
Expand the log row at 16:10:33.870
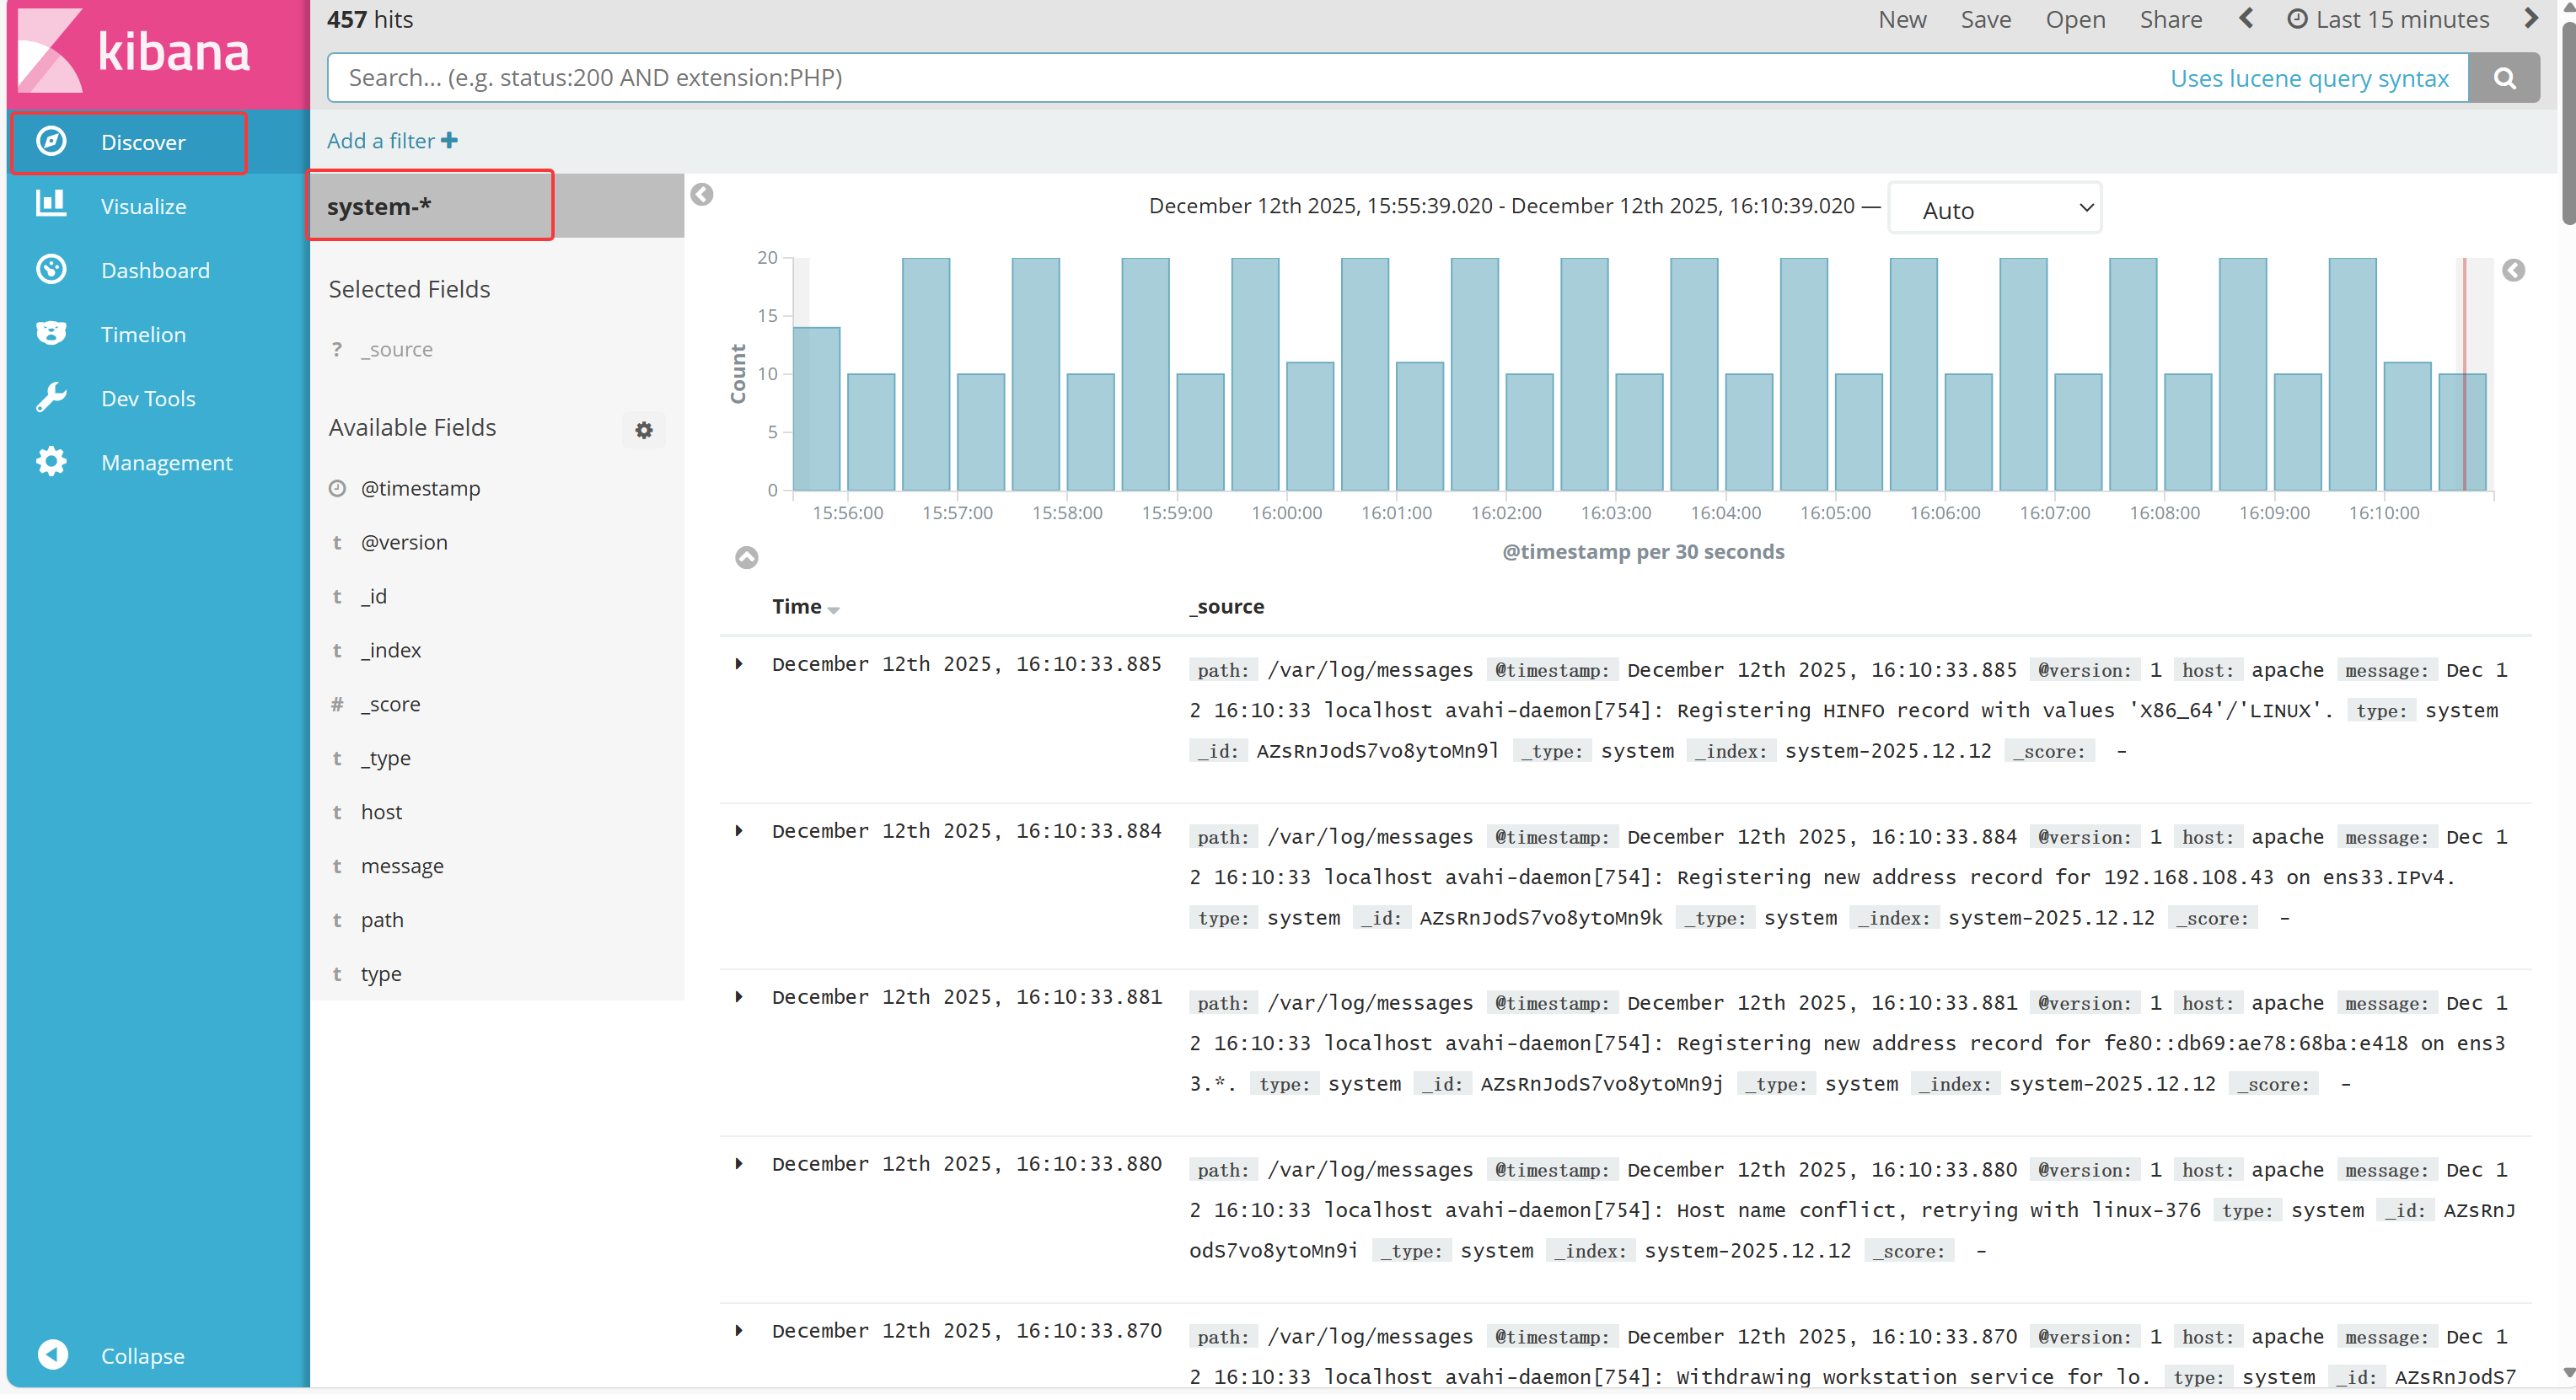coord(739,1331)
